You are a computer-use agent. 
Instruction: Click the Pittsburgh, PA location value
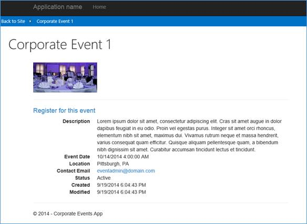point(113,164)
